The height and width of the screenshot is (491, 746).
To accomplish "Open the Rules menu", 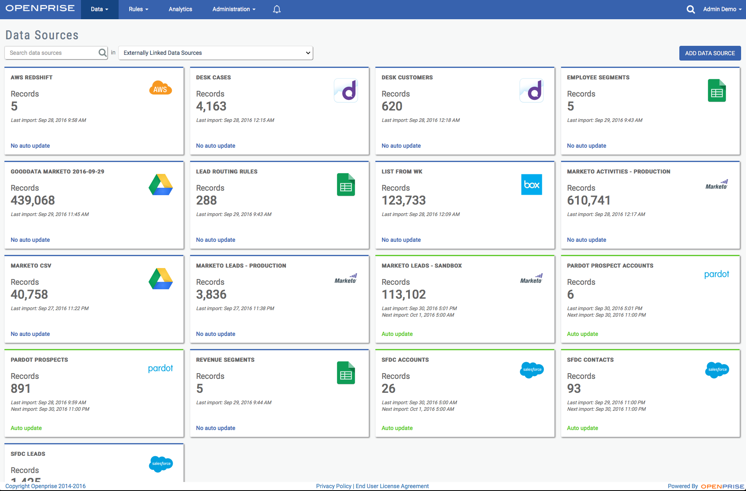I will pos(138,9).
